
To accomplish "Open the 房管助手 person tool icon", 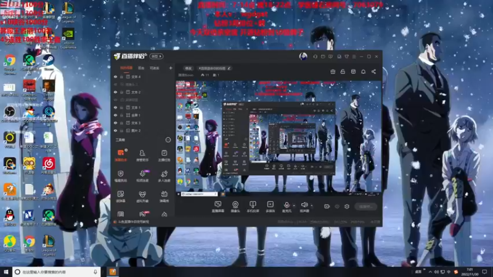I will [x=142, y=155].
